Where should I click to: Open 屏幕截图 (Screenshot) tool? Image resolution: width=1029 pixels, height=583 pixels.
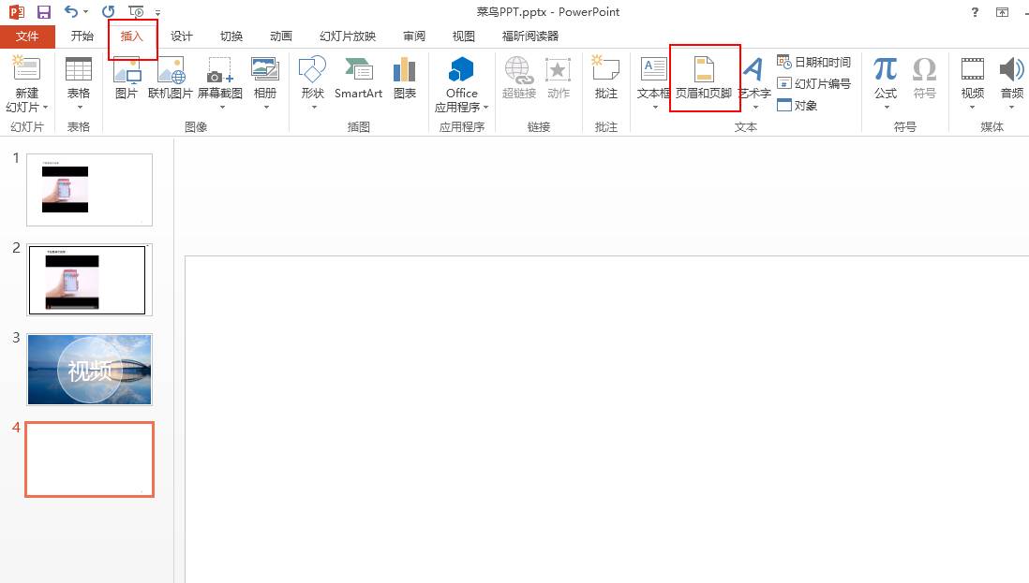tap(220, 82)
